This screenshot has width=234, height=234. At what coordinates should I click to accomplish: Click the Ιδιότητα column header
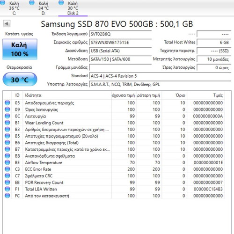(x=67, y=95)
